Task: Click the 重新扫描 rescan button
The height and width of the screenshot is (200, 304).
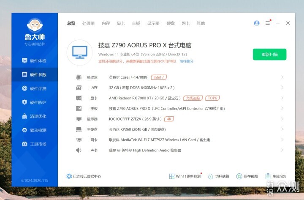Action: point(269,55)
